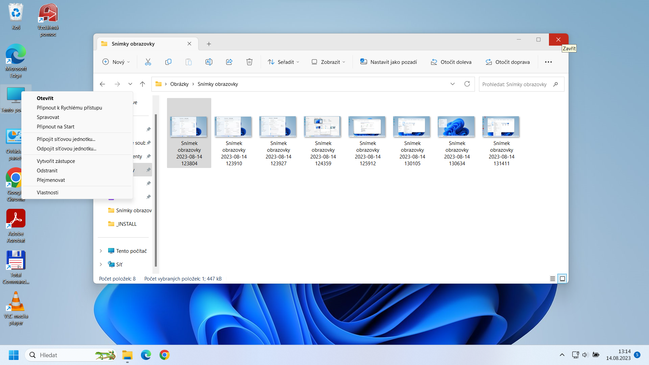This screenshot has height=365, width=649.
Task: Click Nastavit jako pozadí button
Action: (388, 62)
